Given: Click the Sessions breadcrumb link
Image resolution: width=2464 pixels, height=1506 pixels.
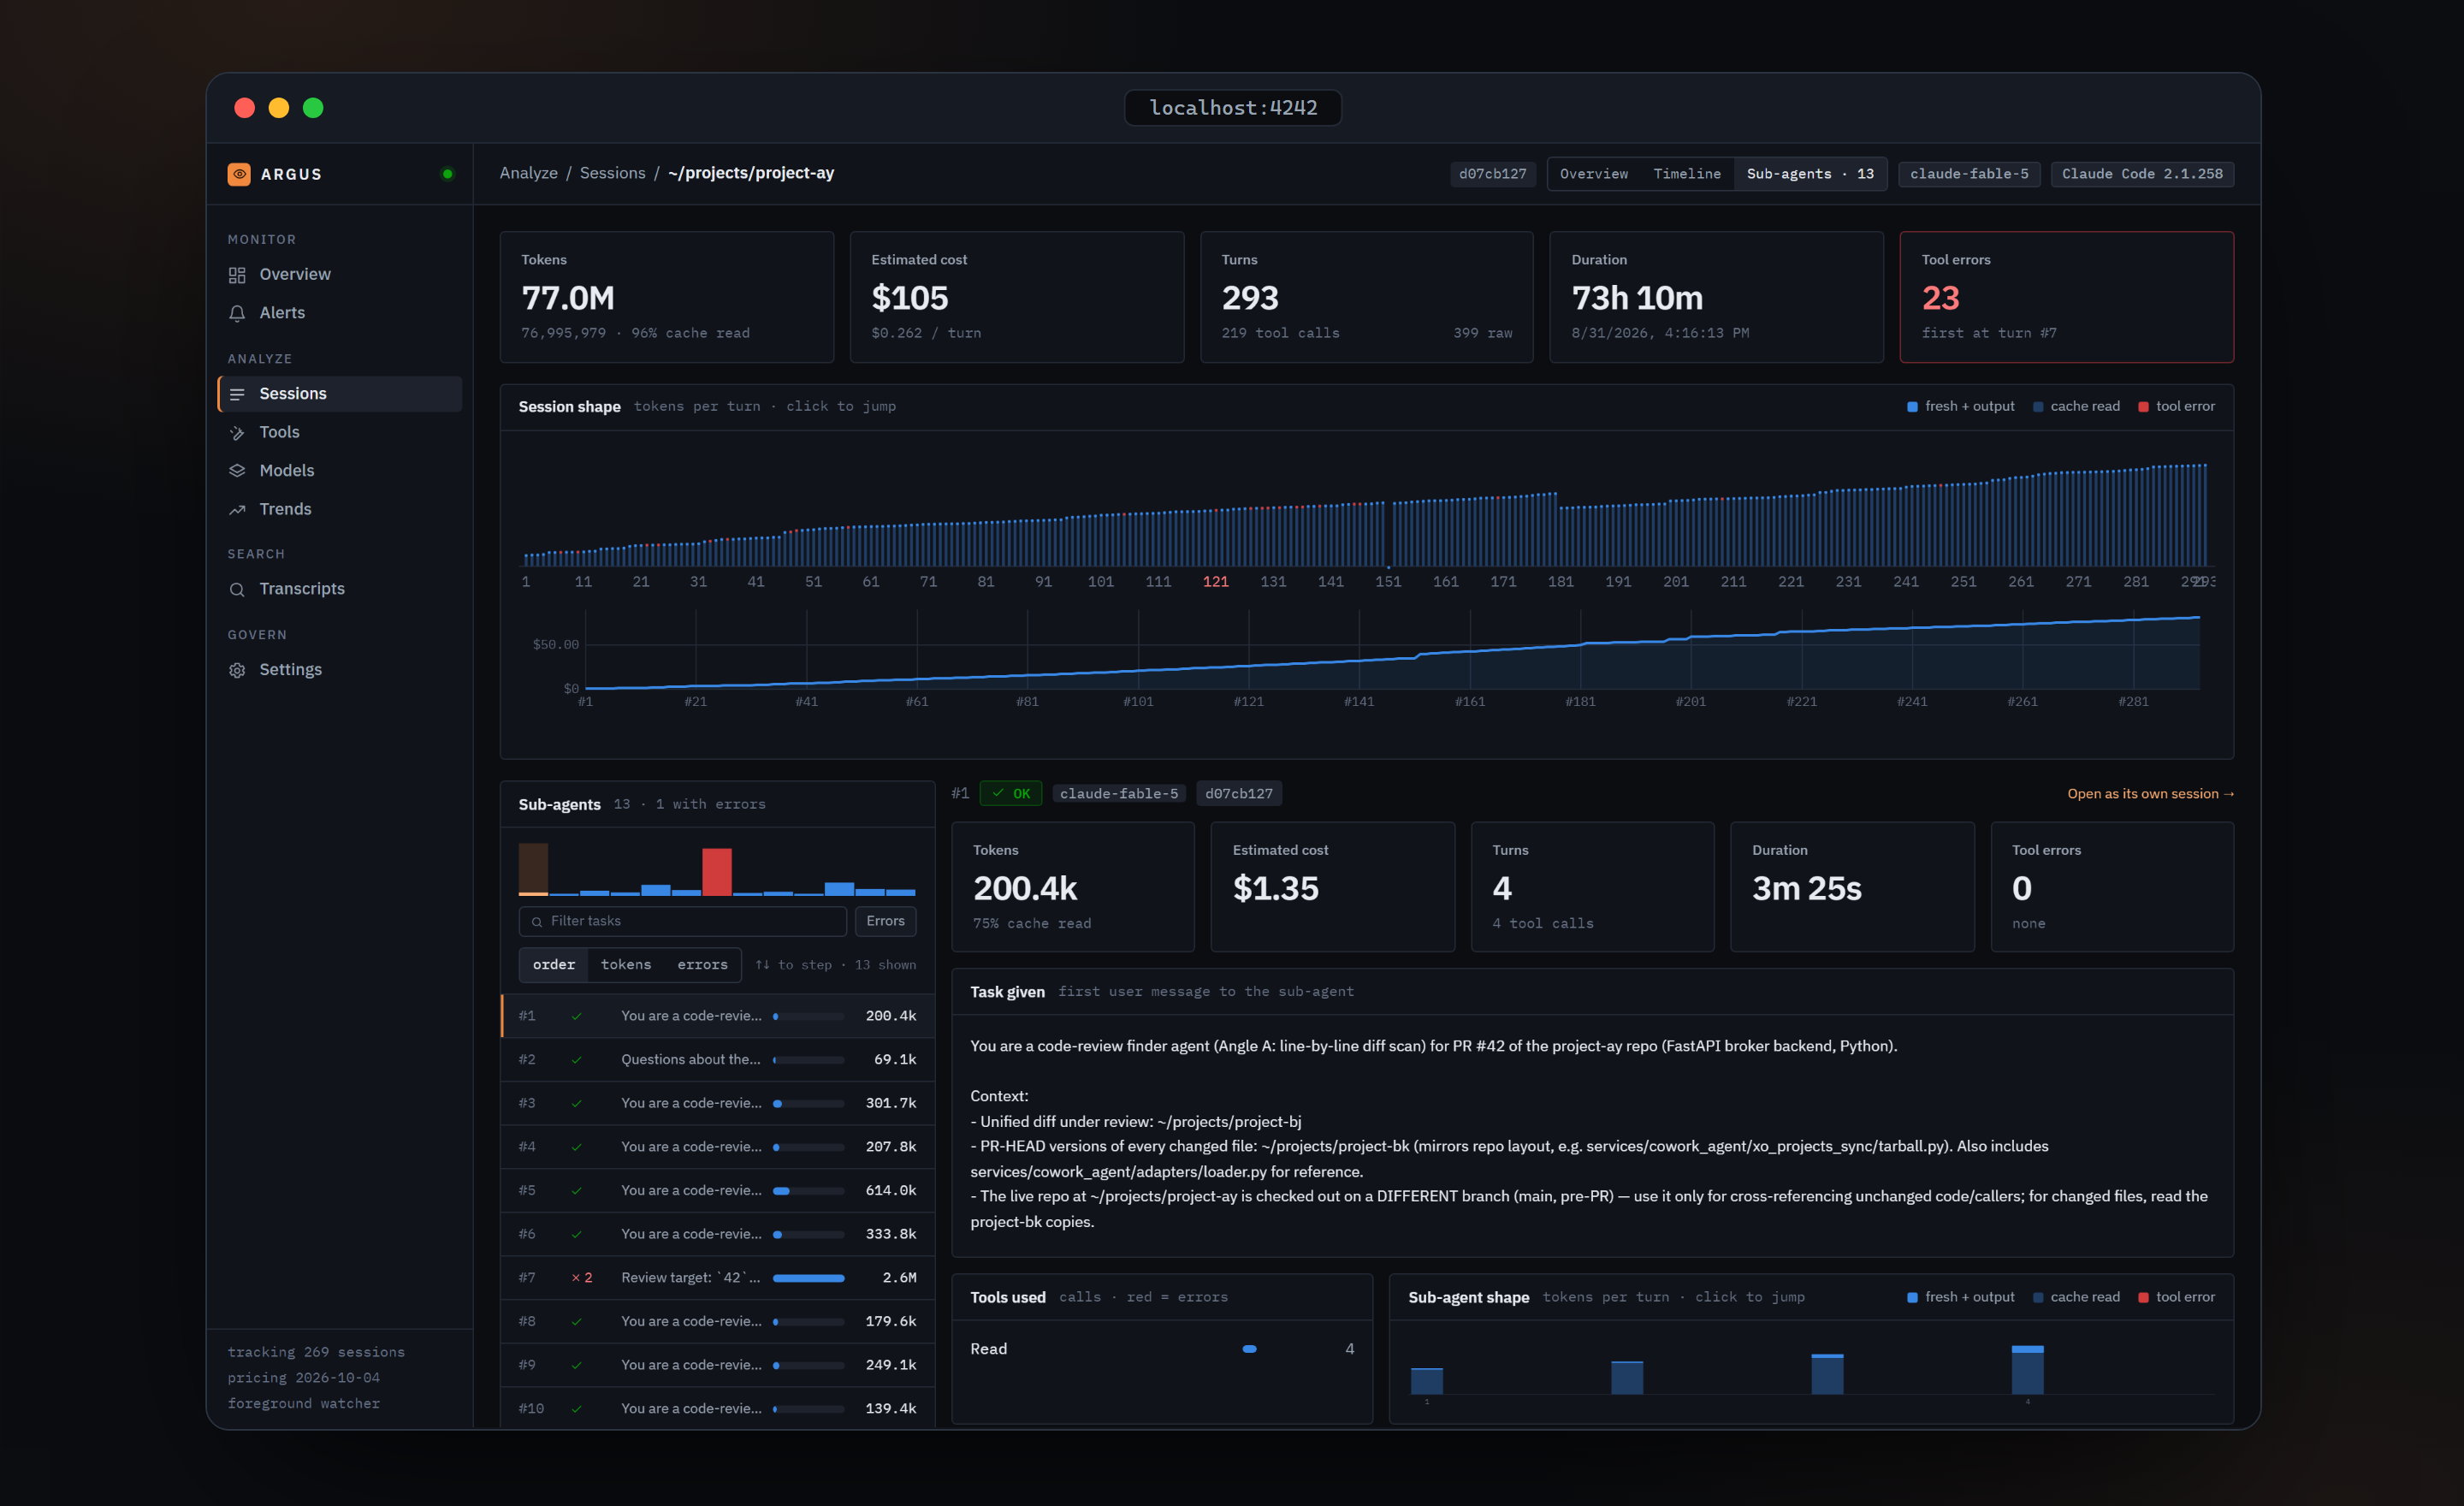Looking at the screenshot, I should coord(613,173).
